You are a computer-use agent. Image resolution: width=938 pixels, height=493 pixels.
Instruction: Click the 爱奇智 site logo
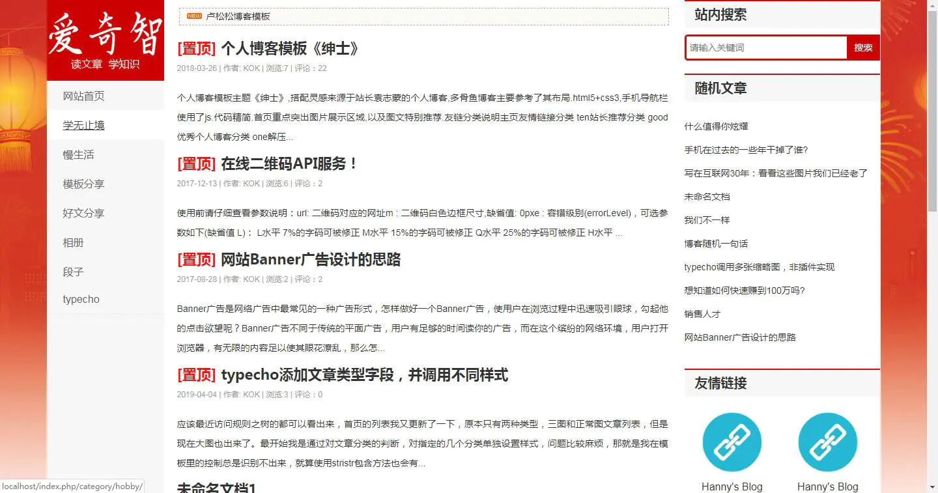104,39
